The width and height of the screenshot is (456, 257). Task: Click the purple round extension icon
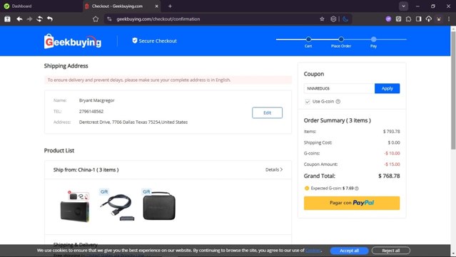click(x=388, y=19)
